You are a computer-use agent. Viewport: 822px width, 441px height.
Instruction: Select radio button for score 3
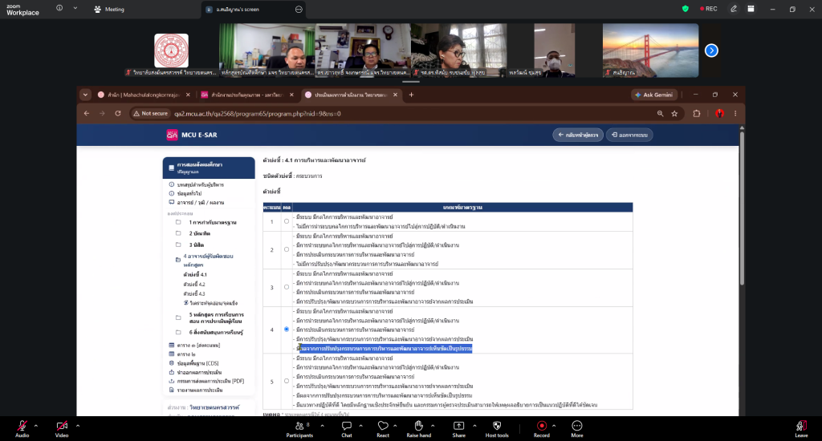click(x=287, y=287)
